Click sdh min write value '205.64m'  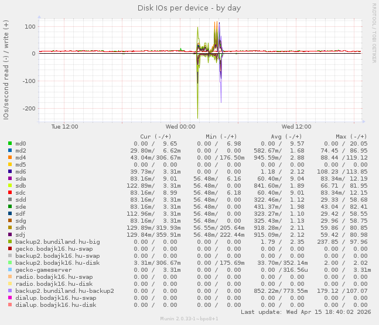point(232,228)
